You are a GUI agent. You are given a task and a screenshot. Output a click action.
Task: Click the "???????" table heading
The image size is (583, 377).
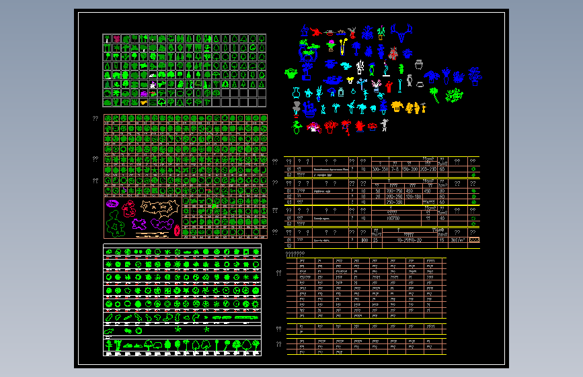295,254
